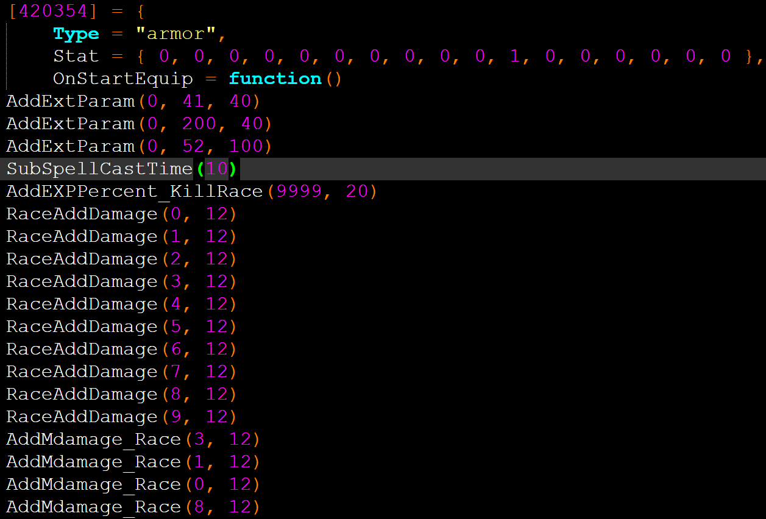Viewport: 766px width, 519px height.
Task: Click the value 10 inside SubSpellCastTime
Action: (x=217, y=169)
